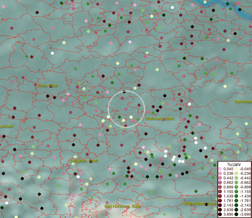Click the pink marker at white circle's center

[126, 109]
